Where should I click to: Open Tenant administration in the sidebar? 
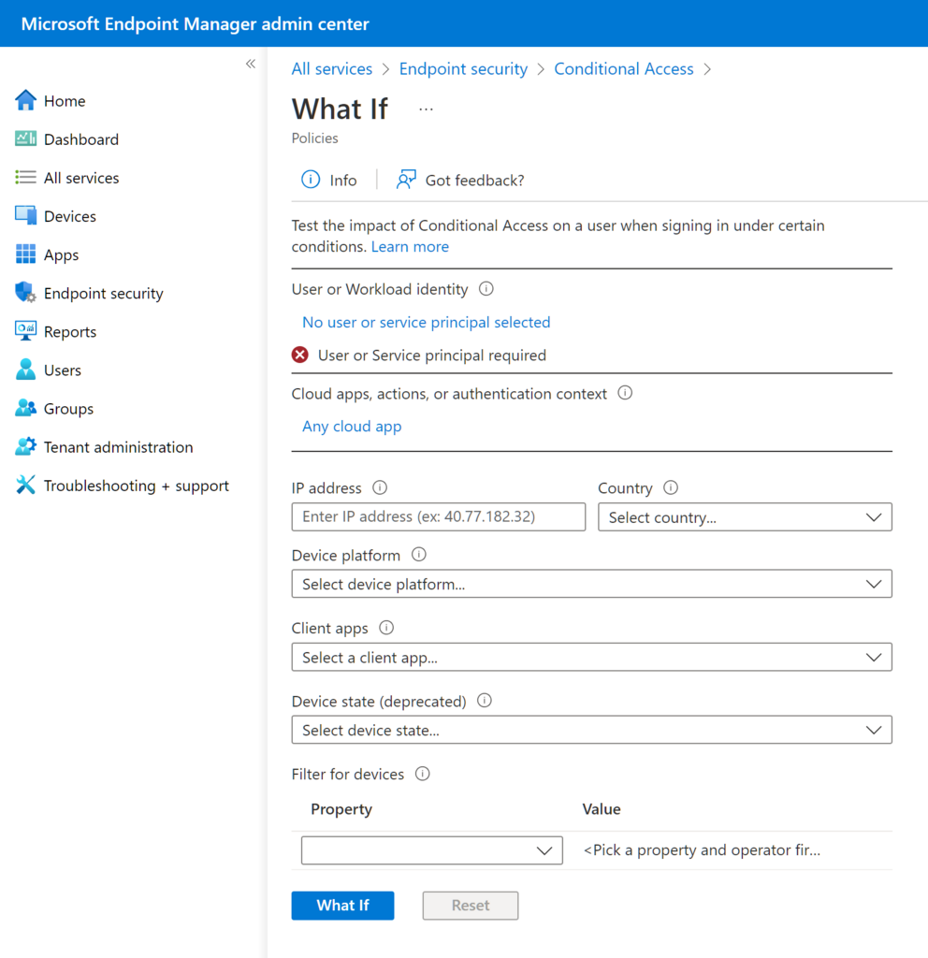click(x=118, y=447)
